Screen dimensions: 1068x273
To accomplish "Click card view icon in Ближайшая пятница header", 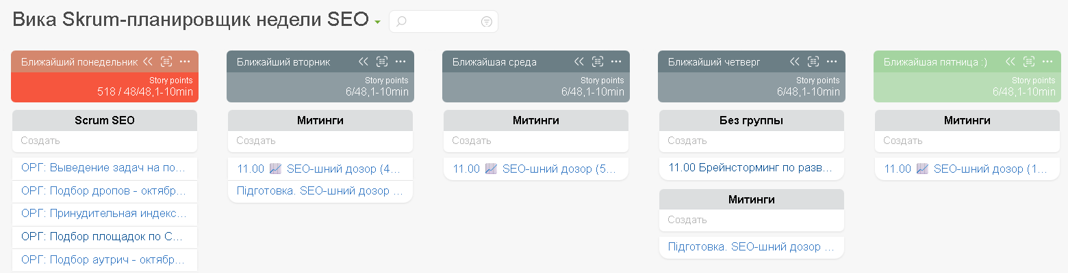I will point(1029,61).
